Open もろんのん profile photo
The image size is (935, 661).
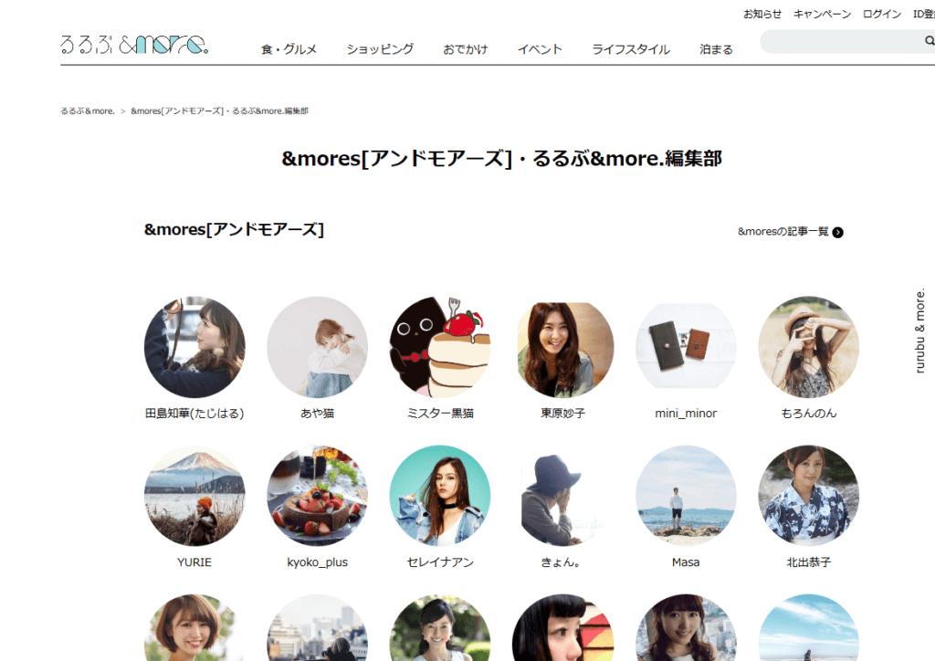coord(809,347)
